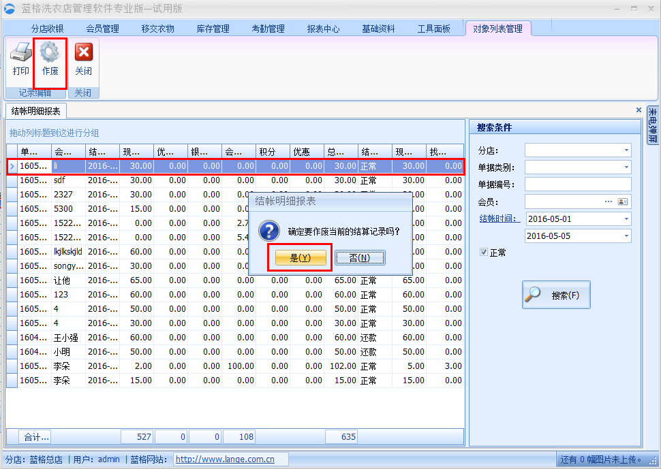Open the 工具面板 menu tab
Image resolution: width=661 pixels, height=469 pixels.
point(434,29)
